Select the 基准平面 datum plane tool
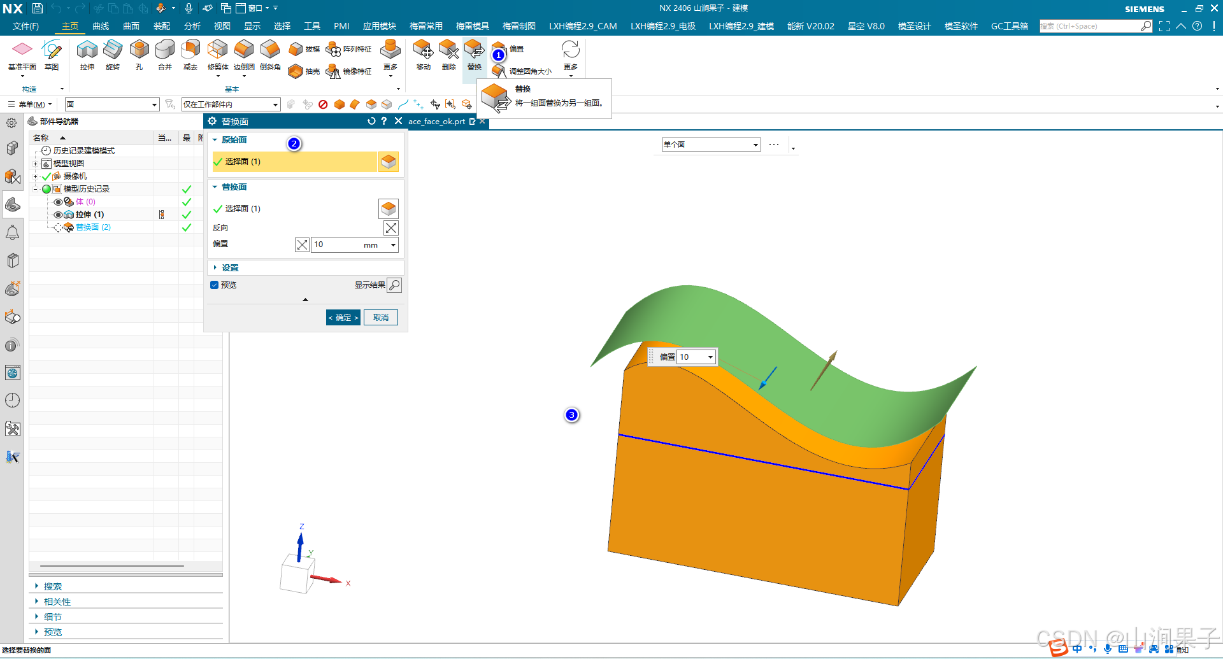Viewport: 1223px width, 659px height. 22,55
